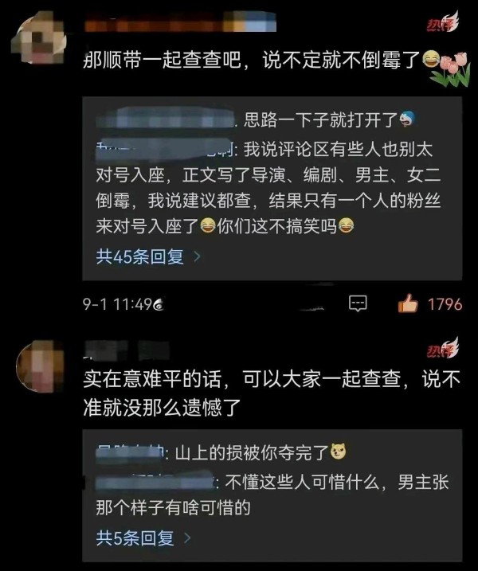Screen dimensions: 478x571
Task: Tap chevron next to 共45条回复
Action: (x=197, y=256)
